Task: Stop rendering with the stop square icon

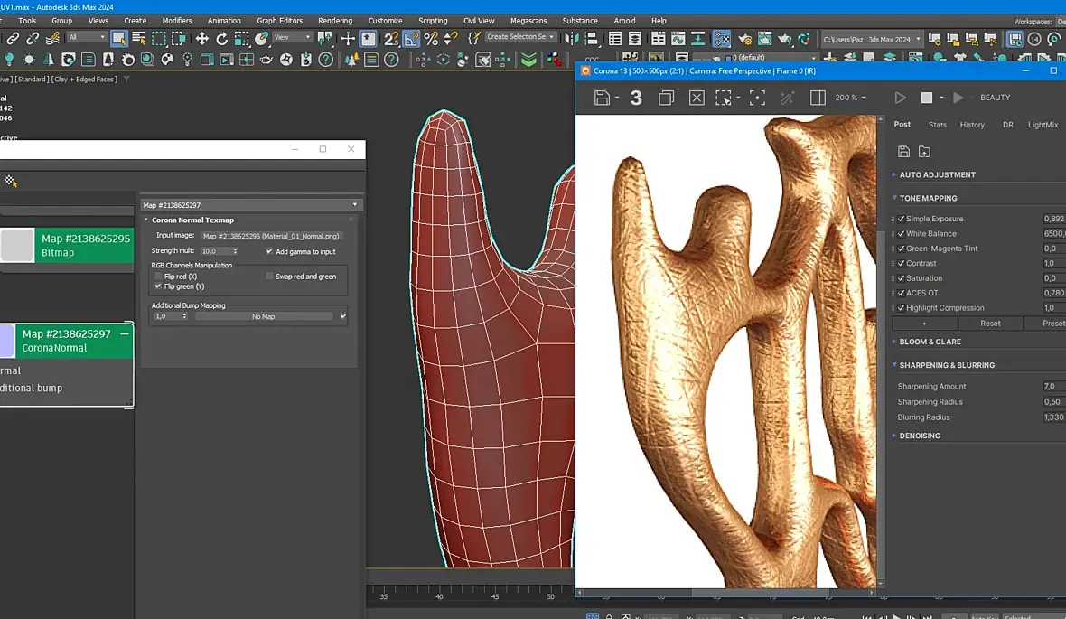Action: (926, 98)
